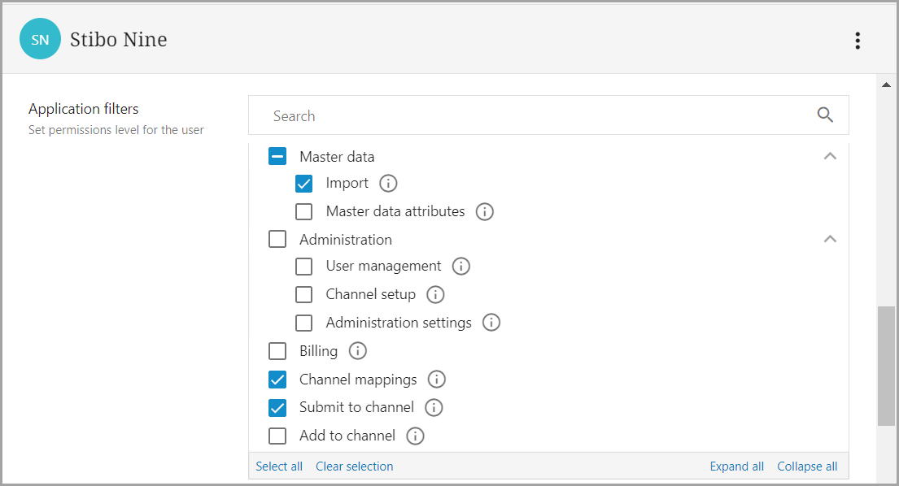Image resolution: width=899 pixels, height=486 pixels.
Task: Click the Select all link
Action: [279, 466]
